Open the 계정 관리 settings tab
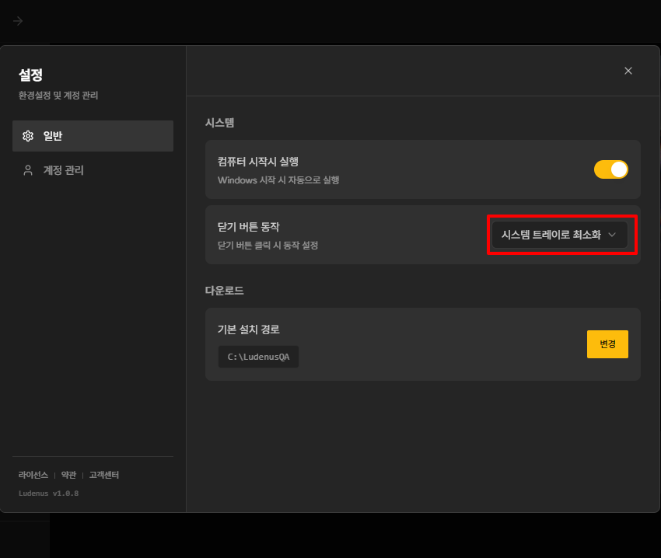 [x=93, y=170]
